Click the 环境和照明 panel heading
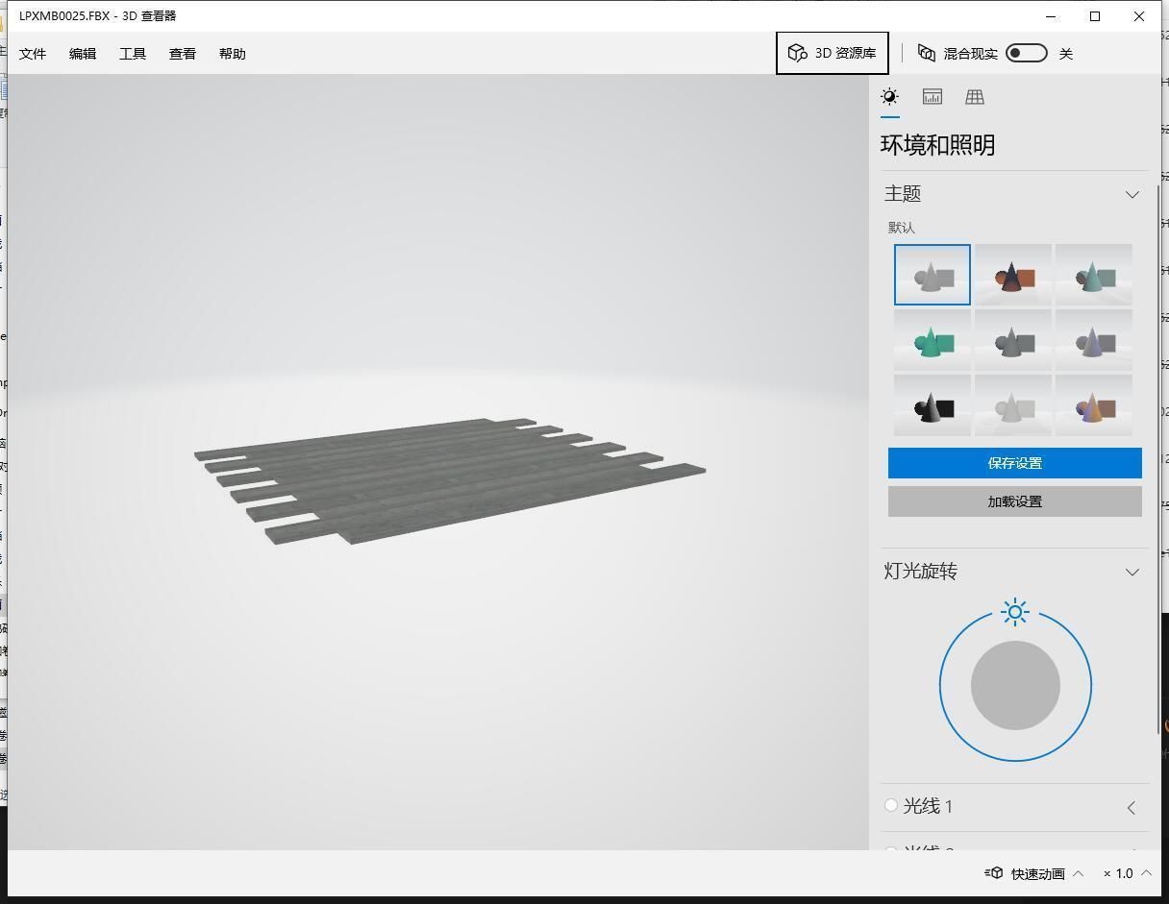The image size is (1169, 904). (937, 145)
